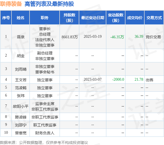Image resolution: width=164 pixels, height=145 pixels.
Task: Click the average price 36.39
Action: [139, 36]
